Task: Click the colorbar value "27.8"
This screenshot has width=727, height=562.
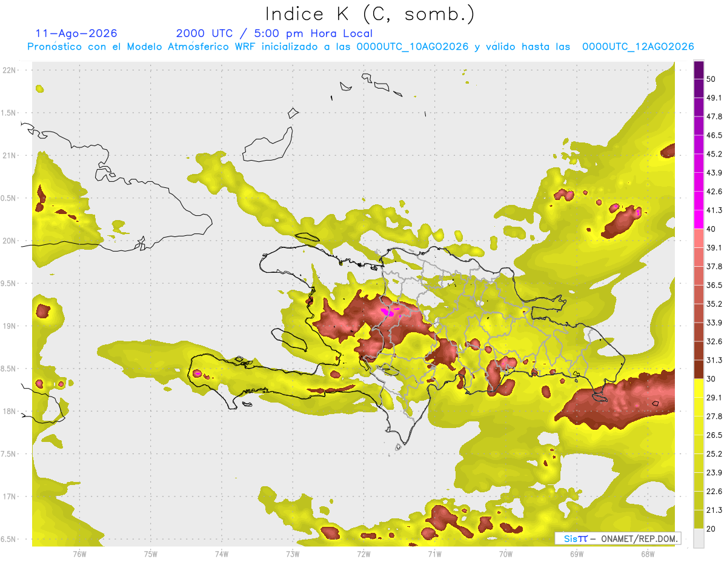Action: pyautogui.click(x=714, y=416)
